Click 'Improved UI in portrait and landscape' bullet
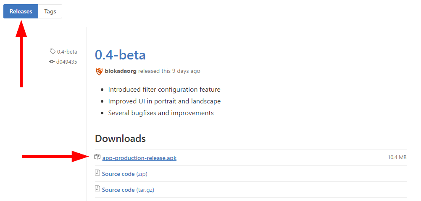The image size is (421, 201). (x=164, y=101)
